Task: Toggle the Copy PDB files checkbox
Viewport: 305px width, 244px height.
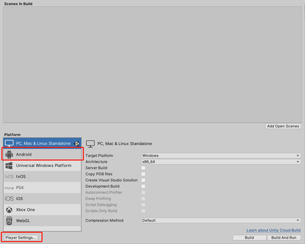Action: [143, 174]
